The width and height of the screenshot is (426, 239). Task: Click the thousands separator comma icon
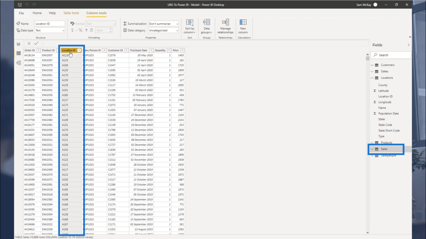86,30
